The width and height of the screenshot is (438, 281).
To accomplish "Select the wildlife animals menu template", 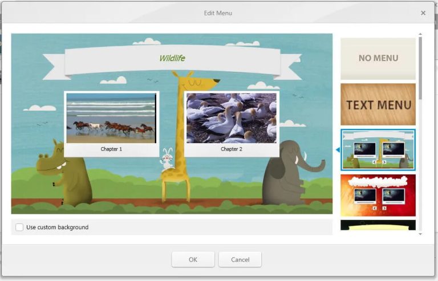I will pyautogui.click(x=378, y=150).
